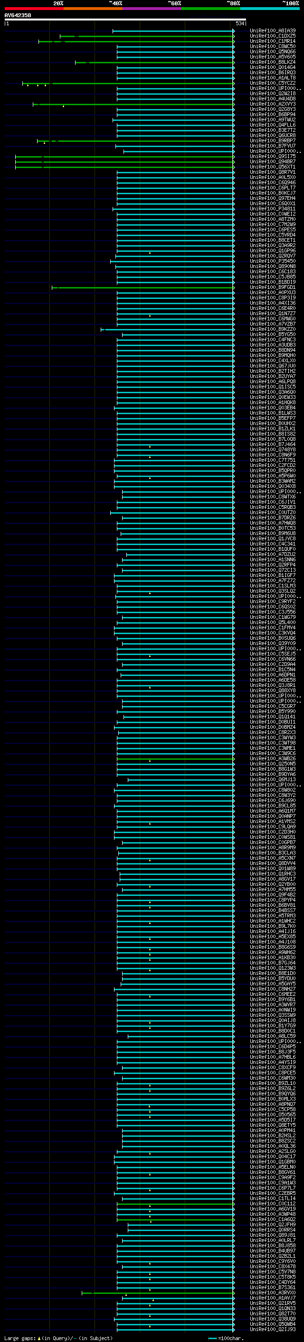The height and width of the screenshot is (1342, 304).
Task: Open hit UniRef100_C7M2W9
Action: tap(273, 225)
